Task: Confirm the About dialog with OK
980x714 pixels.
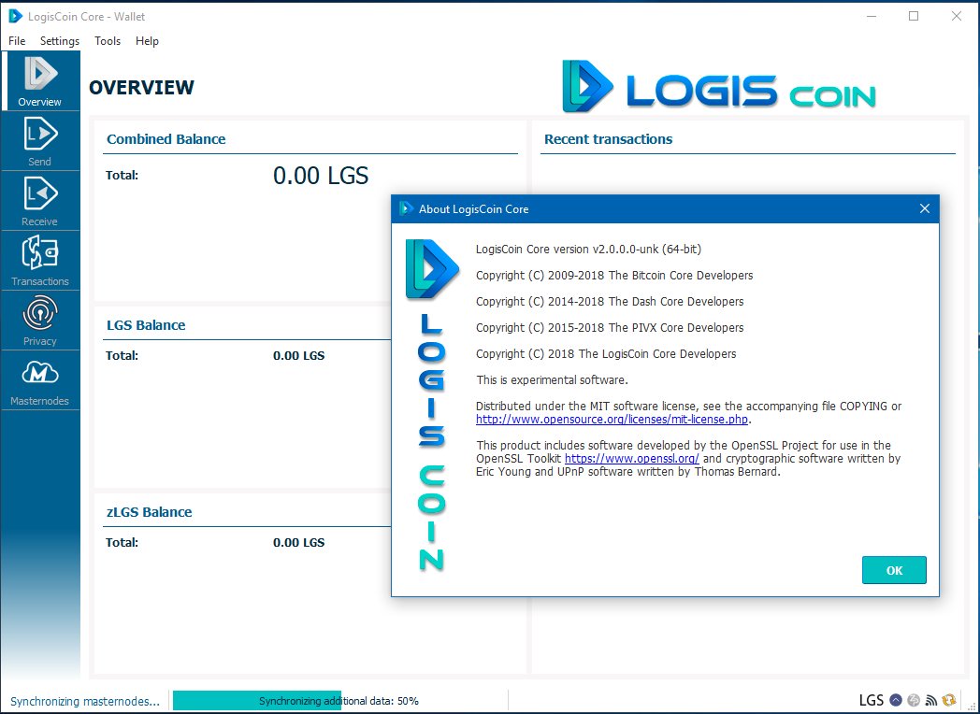Action: click(x=894, y=570)
